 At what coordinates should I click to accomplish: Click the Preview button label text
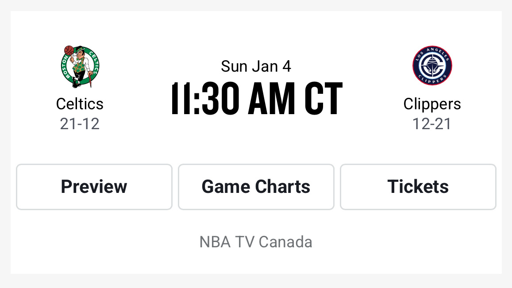pyautogui.click(x=94, y=187)
